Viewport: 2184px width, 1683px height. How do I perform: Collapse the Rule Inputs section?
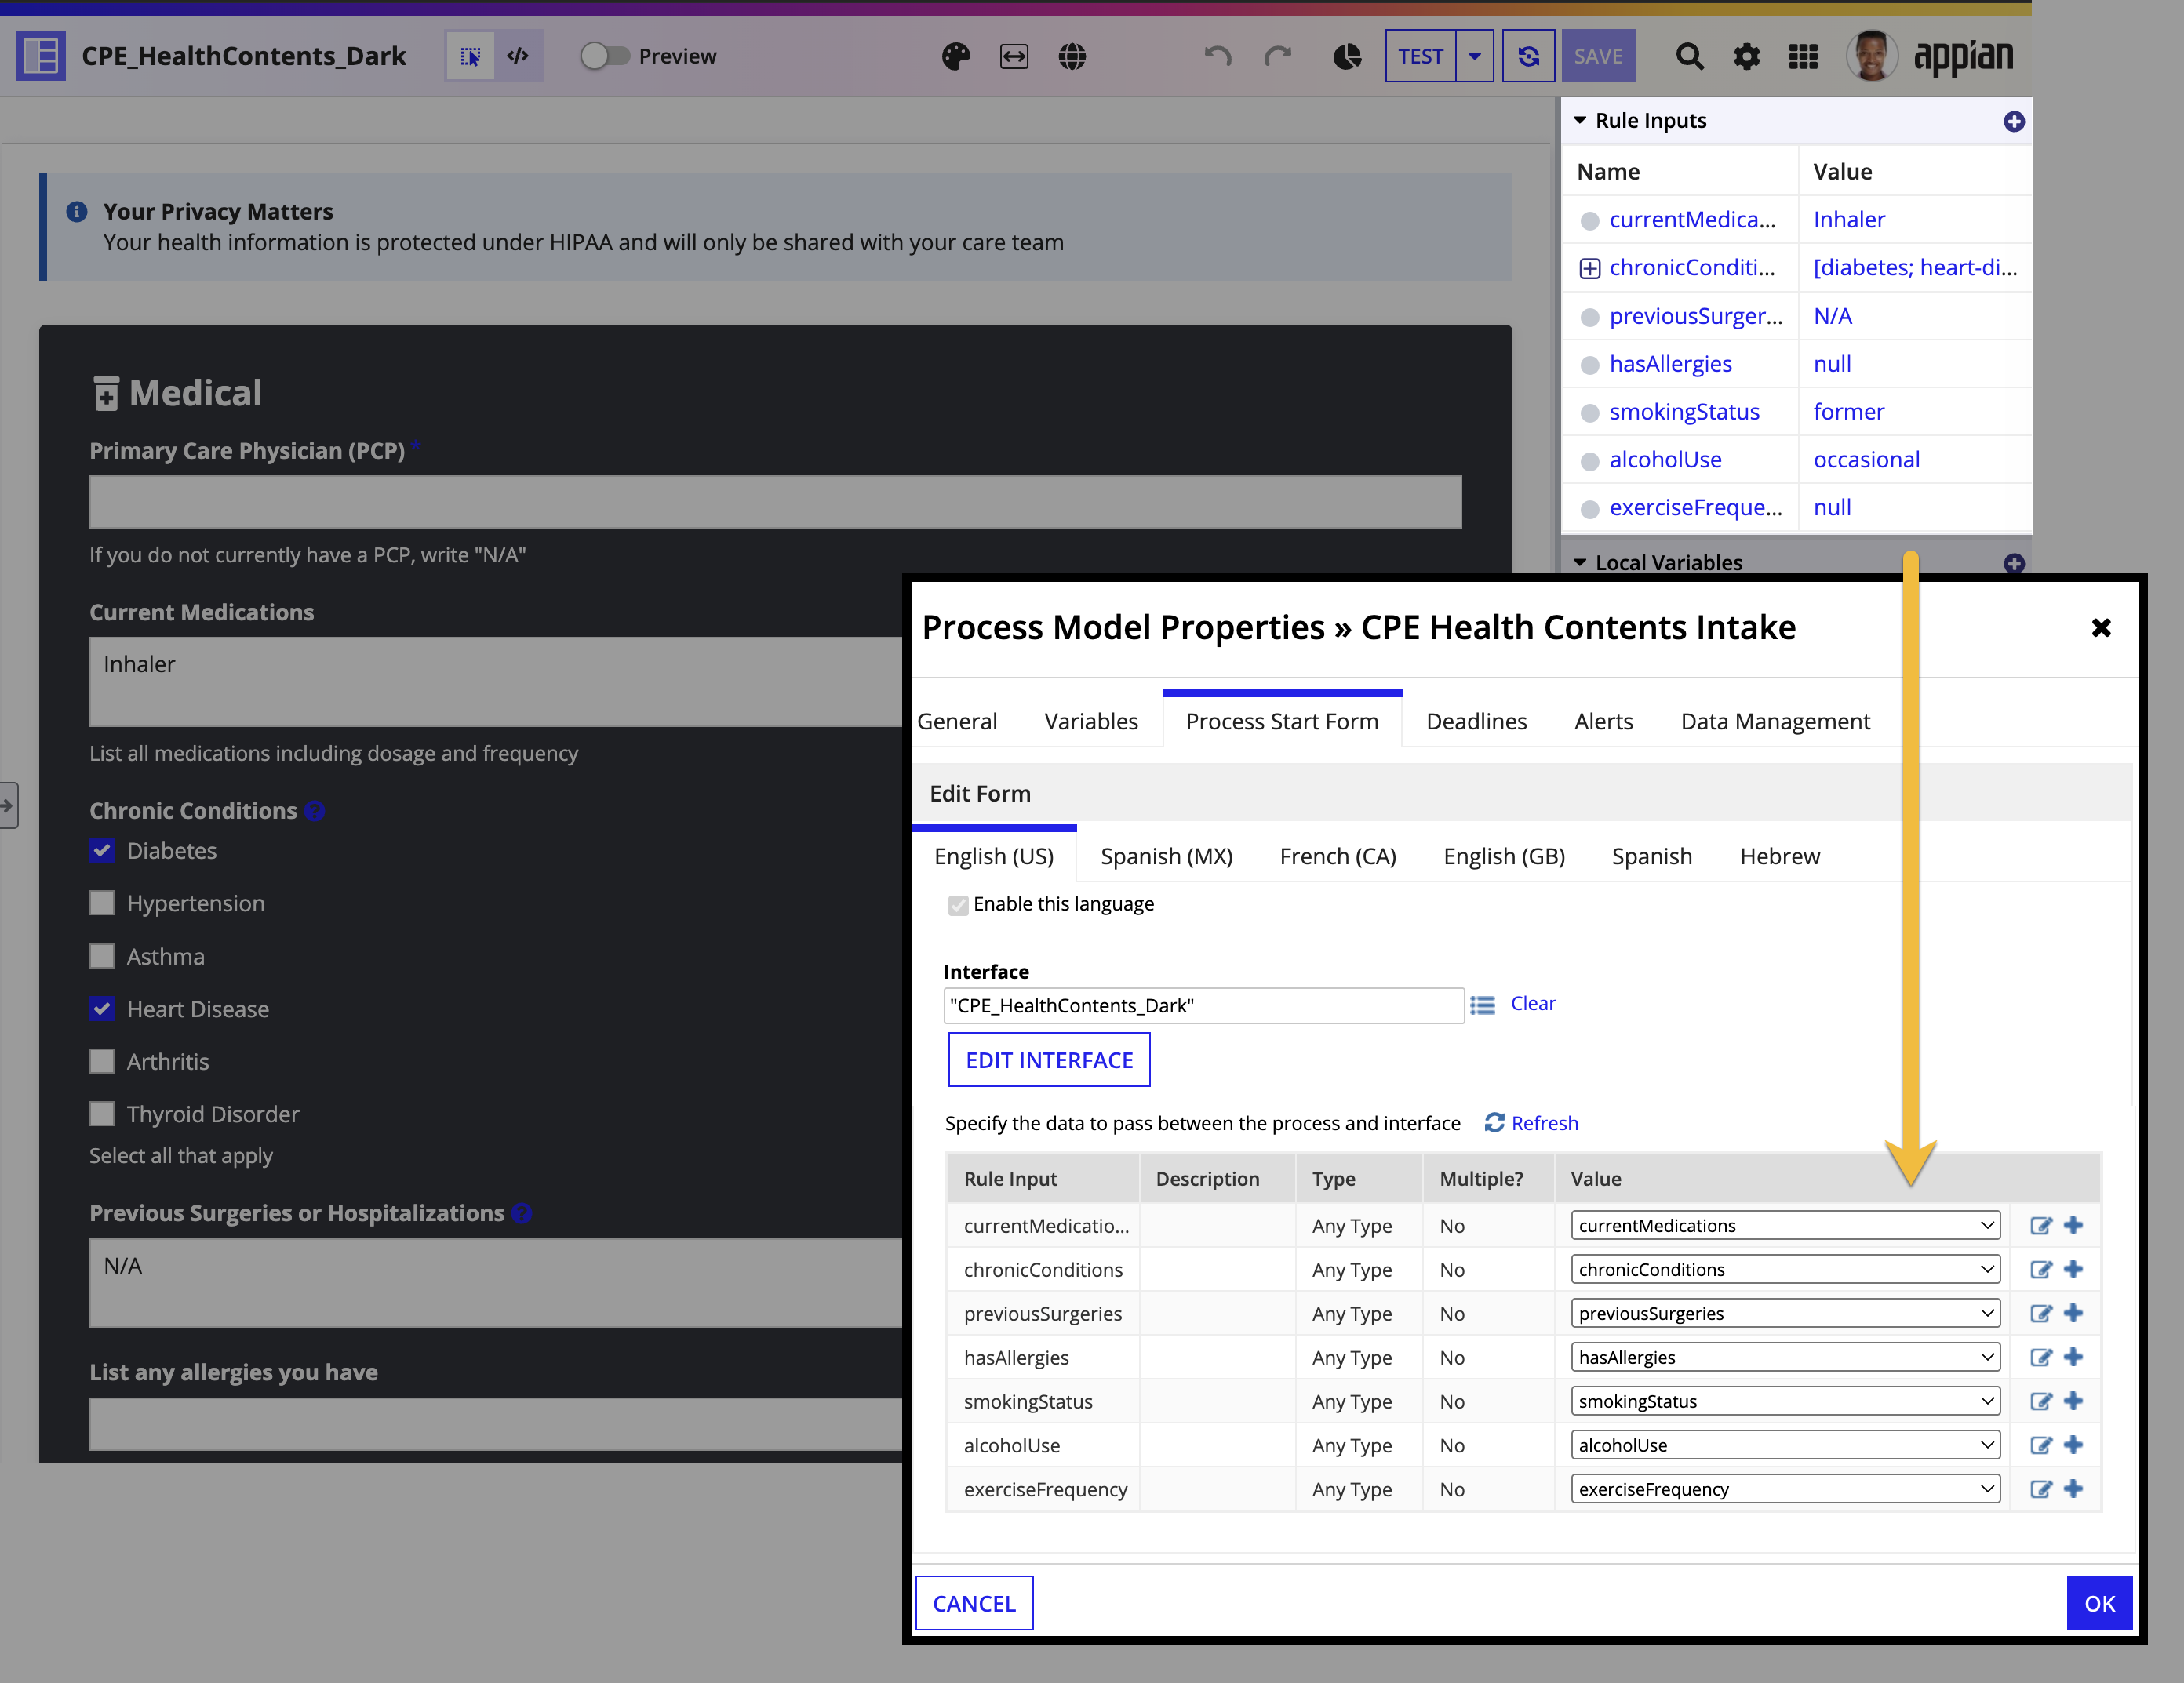pyautogui.click(x=1580, y=121)
